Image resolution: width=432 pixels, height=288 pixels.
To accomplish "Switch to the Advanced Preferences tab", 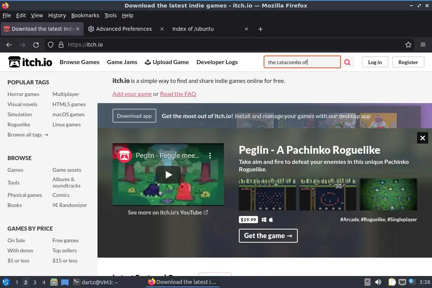I will coord(124,29).
